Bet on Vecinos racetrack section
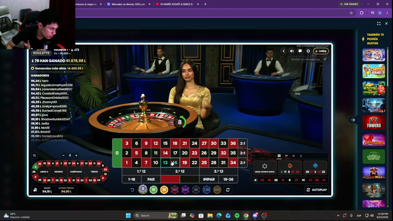This screenshot has width=393, height=221. click(58, 172)
